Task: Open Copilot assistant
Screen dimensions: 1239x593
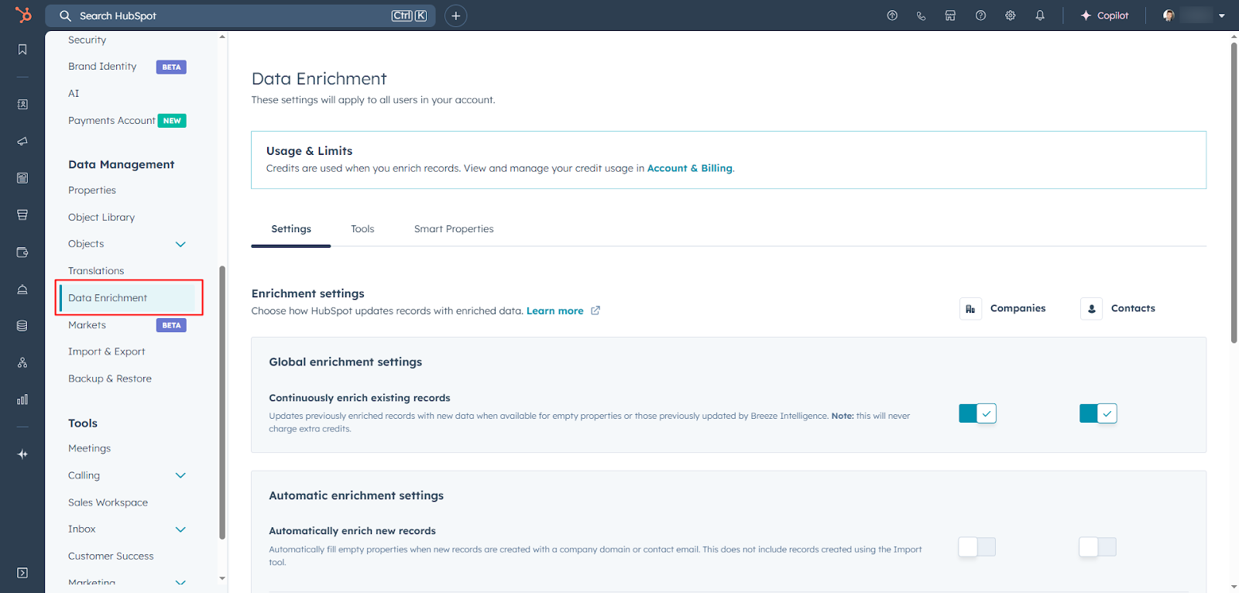Action: coord(1105,15)
